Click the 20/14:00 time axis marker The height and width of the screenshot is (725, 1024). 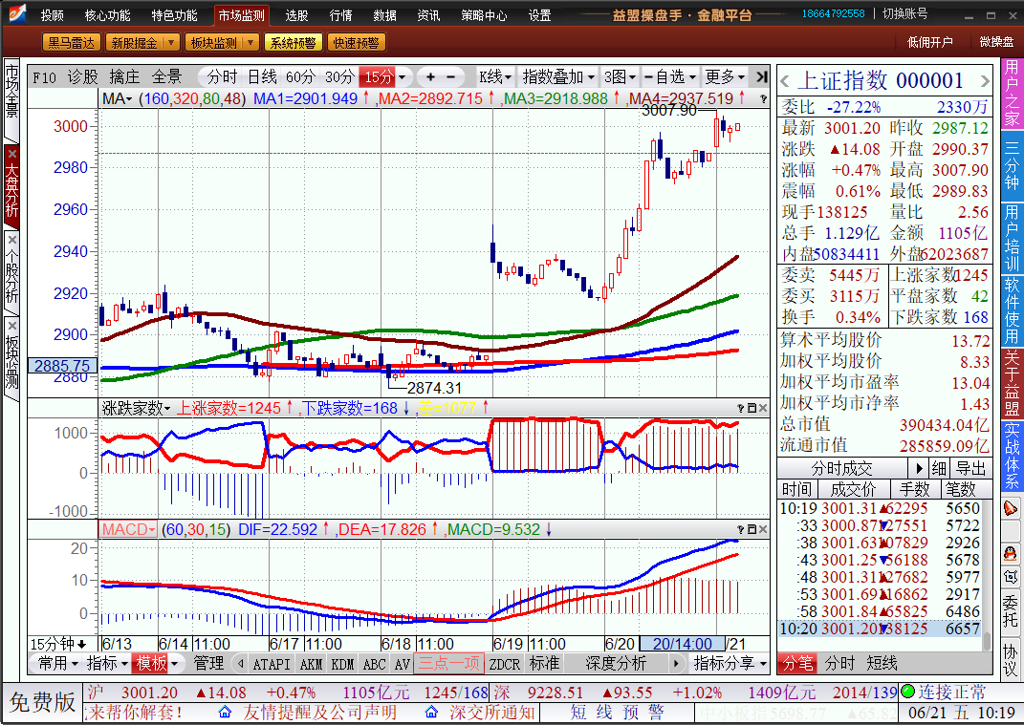tap(683, 644)
